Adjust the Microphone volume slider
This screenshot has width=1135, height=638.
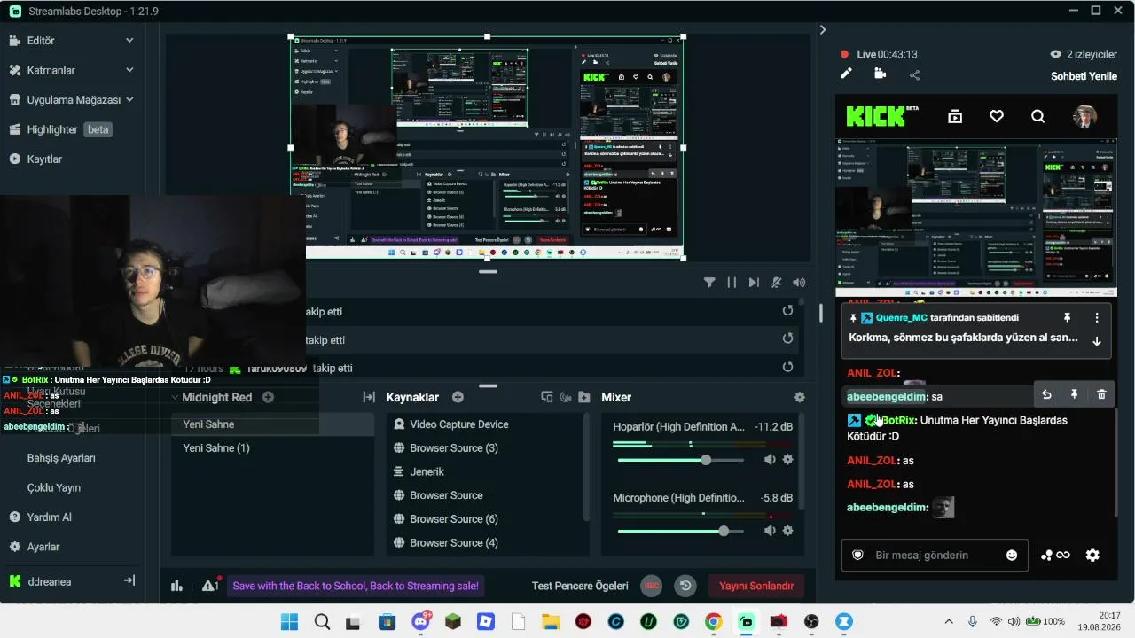point(680,531)
